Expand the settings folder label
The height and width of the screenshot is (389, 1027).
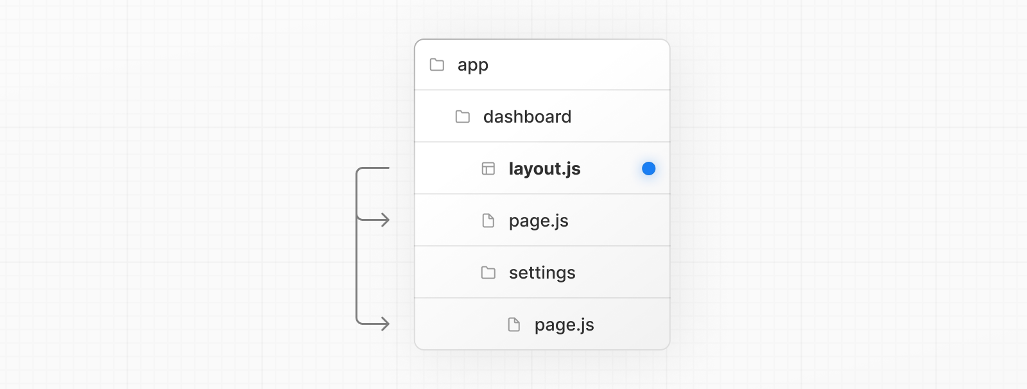click(x=542, y=273)
